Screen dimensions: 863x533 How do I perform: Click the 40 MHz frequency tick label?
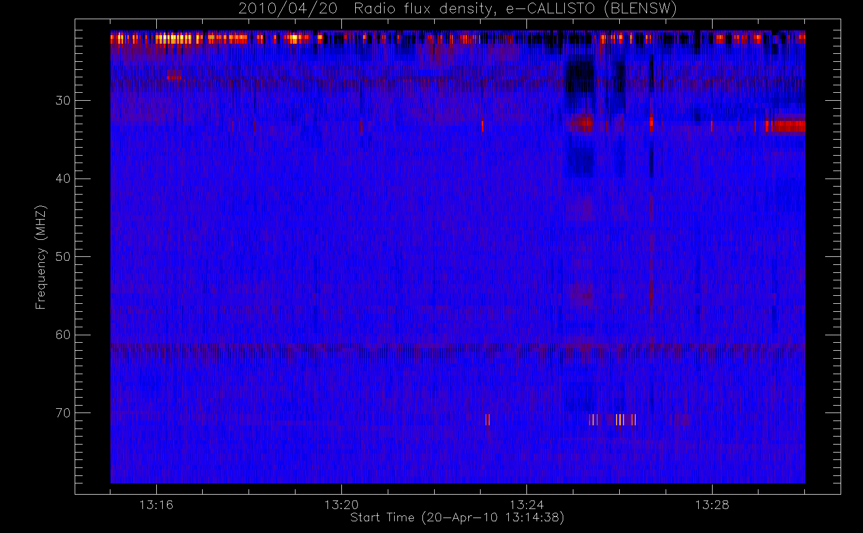(63, 179)
